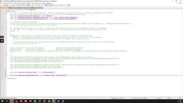Image resolution: width=183 pixels, height=103 pixels.
Task: Click the closing pegarules tag line
Action: (x=11, y=78)
